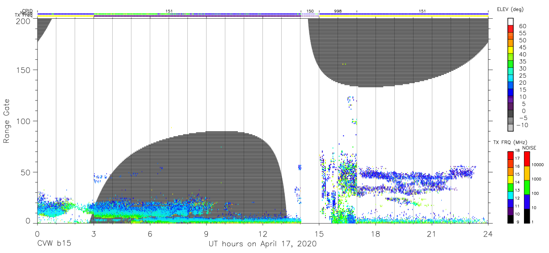Click 'UT hours on April 17, 2020' axis title
Image resolution: width=549 pixels, height=253 pixels.
[262, 244]
